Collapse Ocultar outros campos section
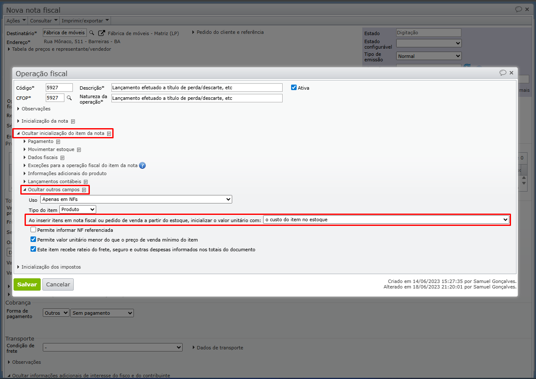This screenshot has width=536, height=379. 51,190
